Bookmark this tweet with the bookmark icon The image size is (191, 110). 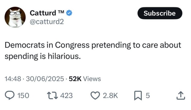(x=138, y=95)
